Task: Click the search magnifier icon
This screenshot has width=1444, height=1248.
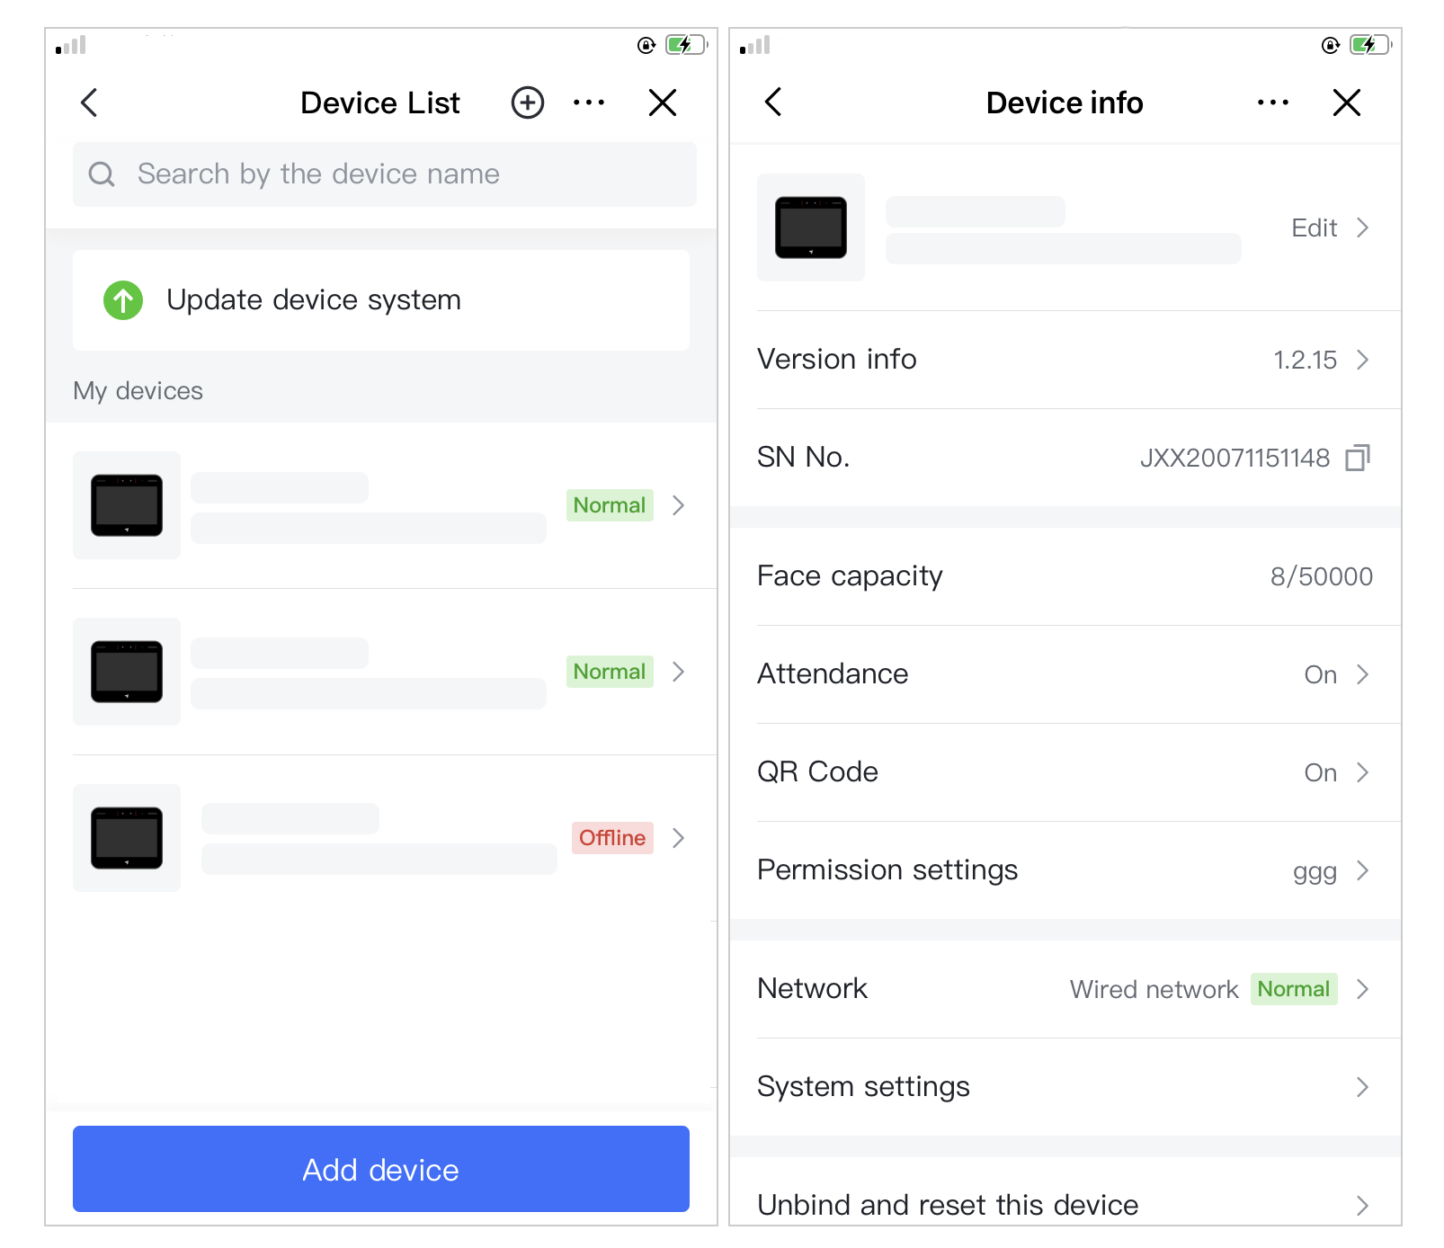Action: coord(102,174)
